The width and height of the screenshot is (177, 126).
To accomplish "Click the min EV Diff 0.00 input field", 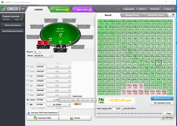I will coord(117,109).
